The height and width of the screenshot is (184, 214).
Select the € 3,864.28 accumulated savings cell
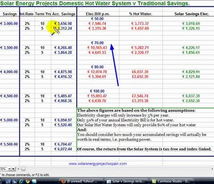click(x=63, y=53)
